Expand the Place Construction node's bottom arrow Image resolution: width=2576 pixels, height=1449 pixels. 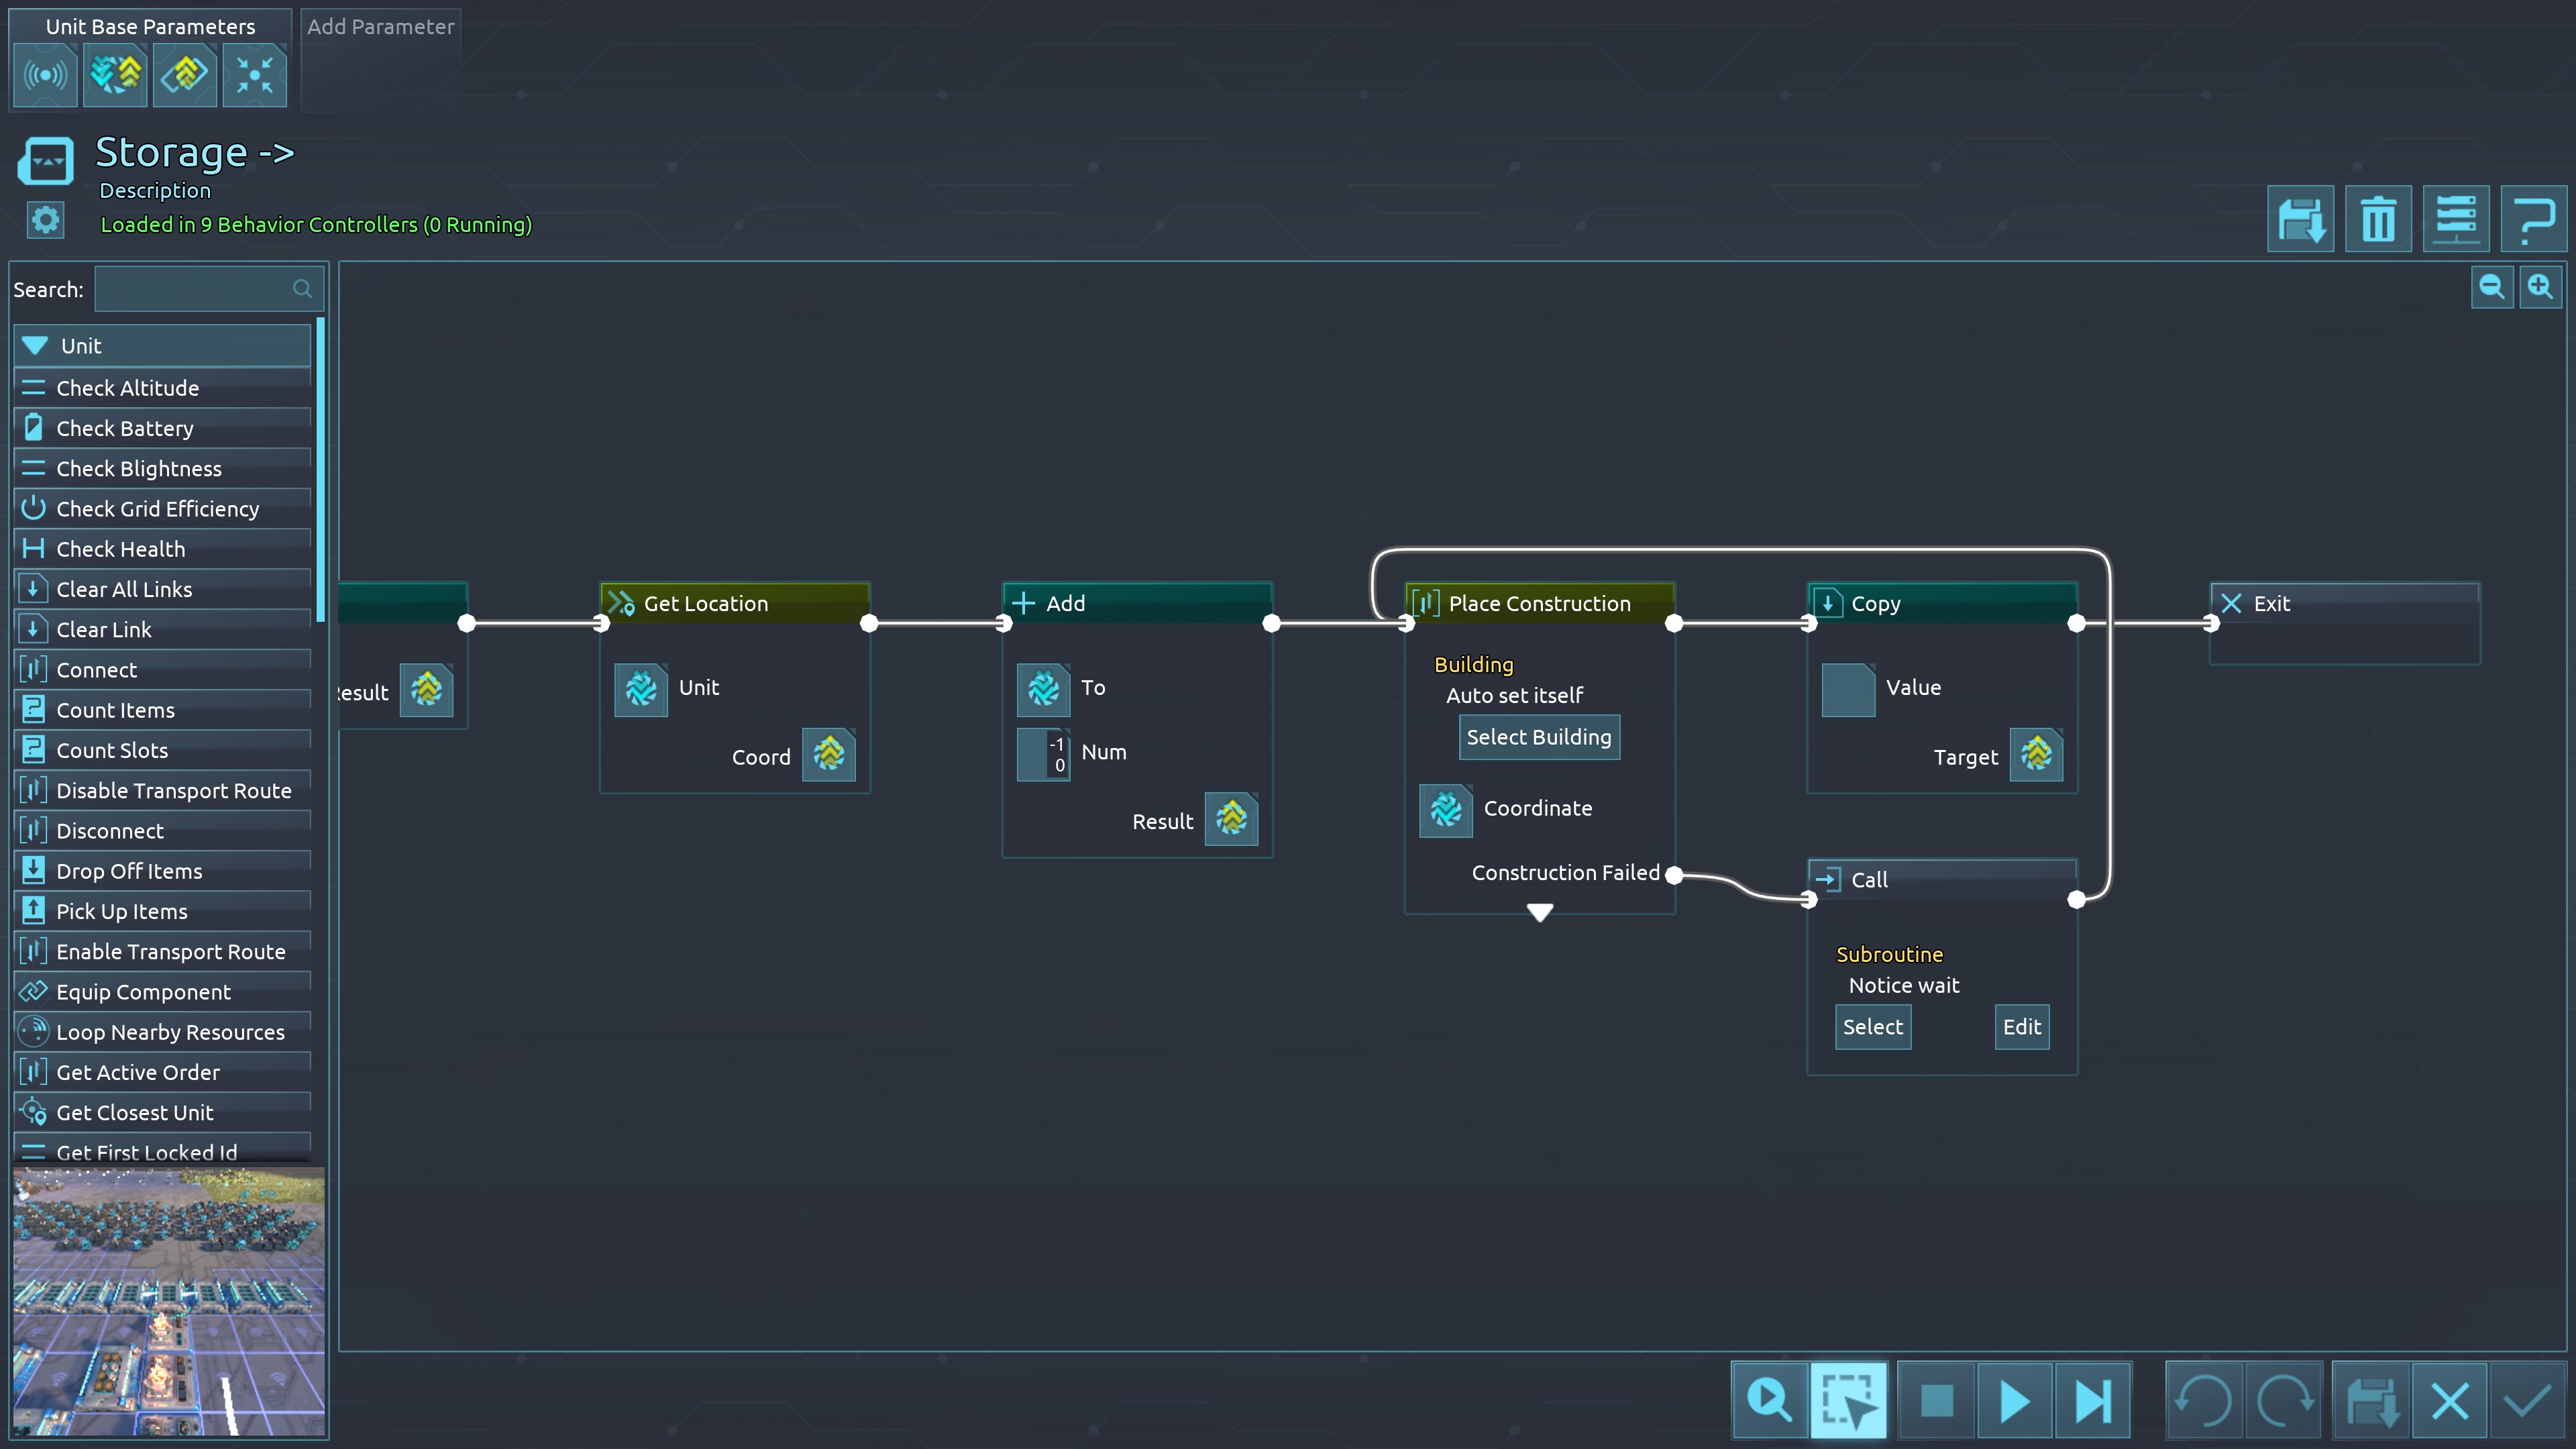[1540, 912]
